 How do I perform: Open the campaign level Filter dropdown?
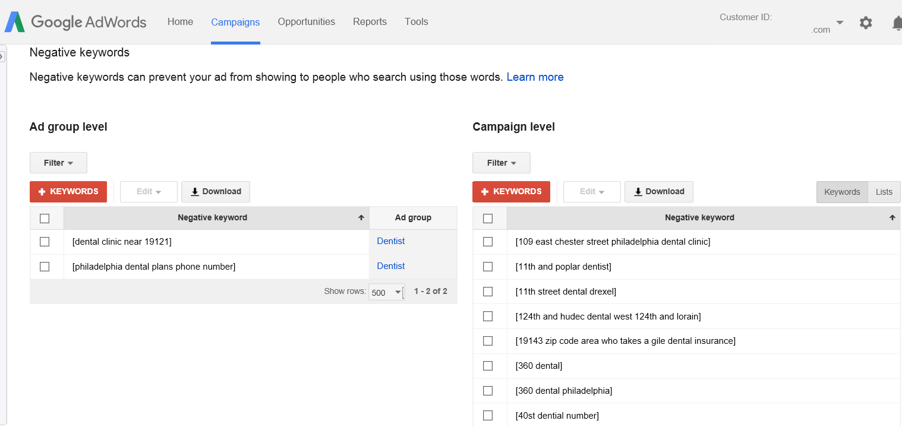[x=502, y=163]
